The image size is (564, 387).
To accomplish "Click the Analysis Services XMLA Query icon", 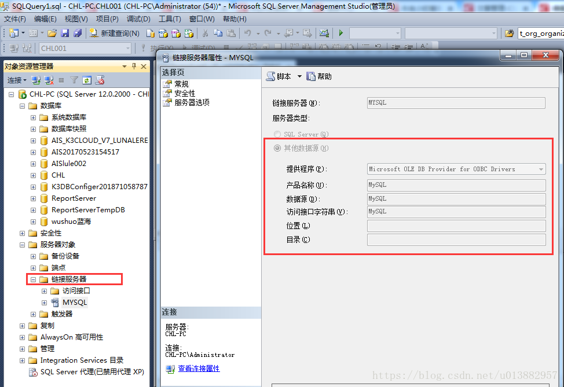I will pos(189,34).
